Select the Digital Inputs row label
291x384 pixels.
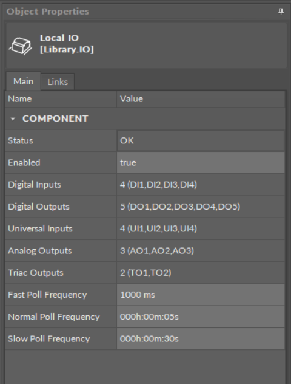click(x=35, y=185)
